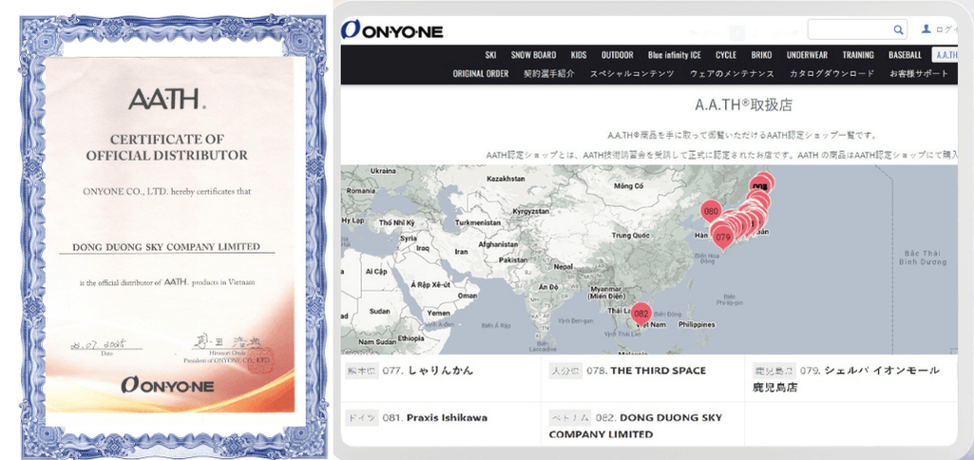
Task: Open the SNOW BOARD menu
Action: (533, 55)
